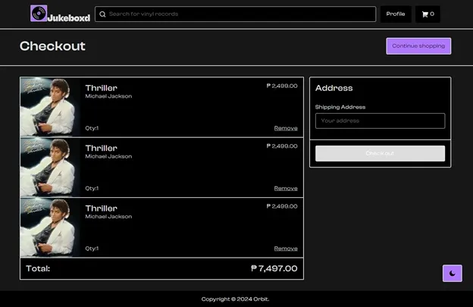Click the Copyright 2024 Orbit footer text
This screenshot has height=307, width=473.
point(235,299)
